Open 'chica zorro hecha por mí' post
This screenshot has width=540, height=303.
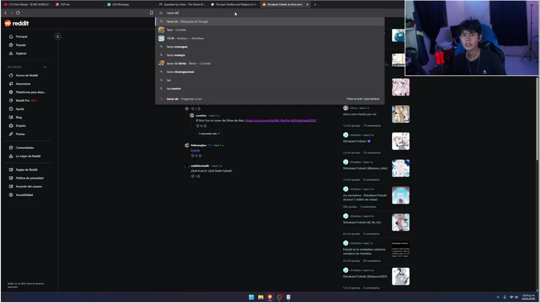point(359,114)
